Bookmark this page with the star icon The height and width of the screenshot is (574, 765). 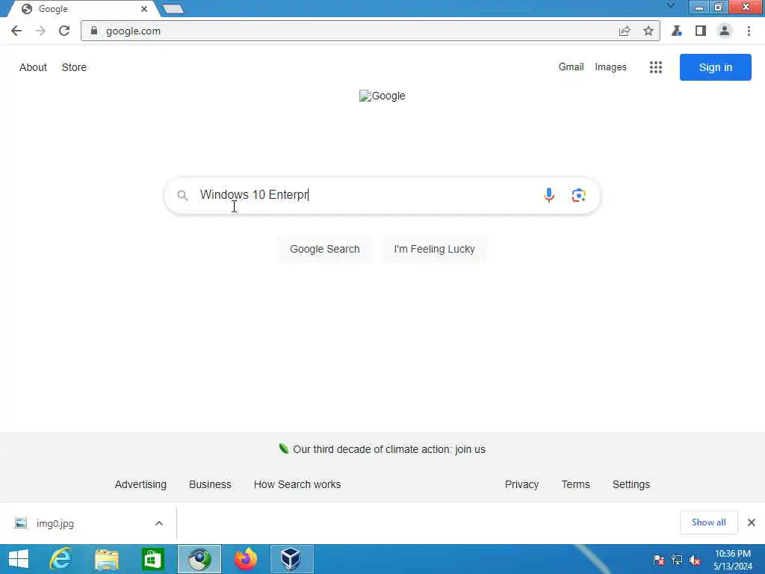click(648, 31)
